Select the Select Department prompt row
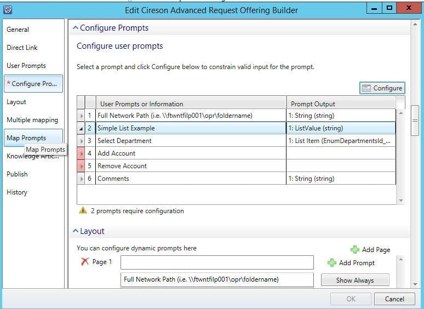This screenshot has width=424, height=309. [x=236, y=141]
